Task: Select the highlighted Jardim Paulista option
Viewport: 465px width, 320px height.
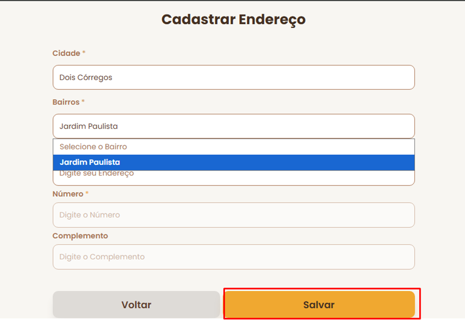Action: click(x=233, y=162)
